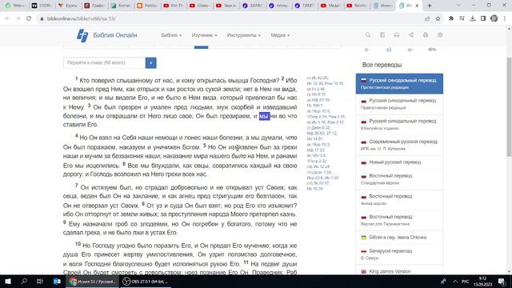Click the chapter jump input field
512x288 pixels.
coord(104,62)
